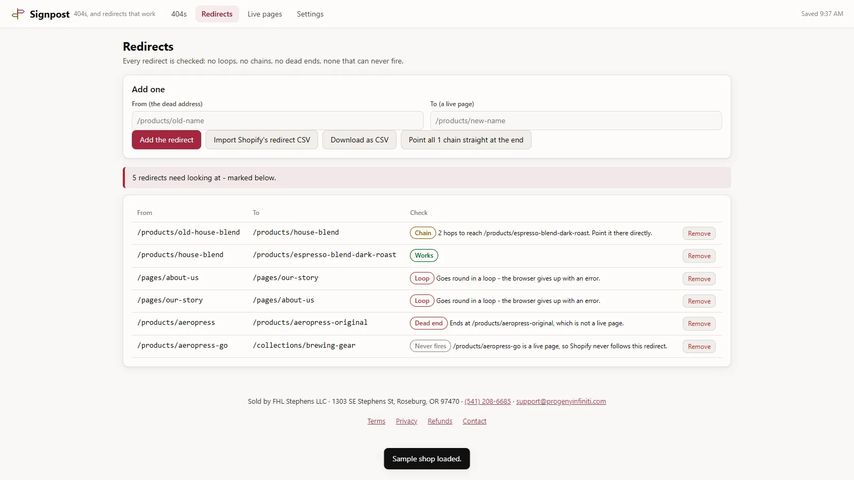Remove the aeropress-go redirect
854x480 pixels.
point(699,347)
